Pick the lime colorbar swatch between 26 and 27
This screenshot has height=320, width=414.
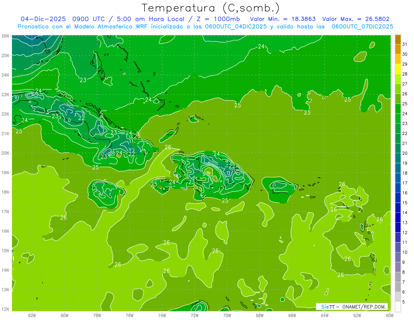pyautogui.click(x=398, y=89)
